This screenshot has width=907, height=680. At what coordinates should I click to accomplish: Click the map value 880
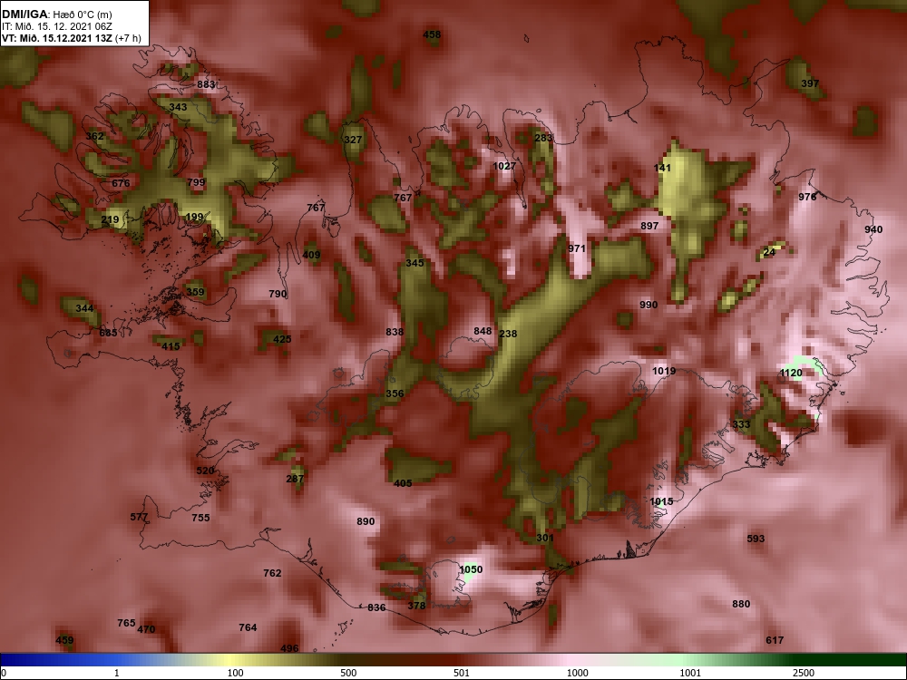tap(741, 604)
